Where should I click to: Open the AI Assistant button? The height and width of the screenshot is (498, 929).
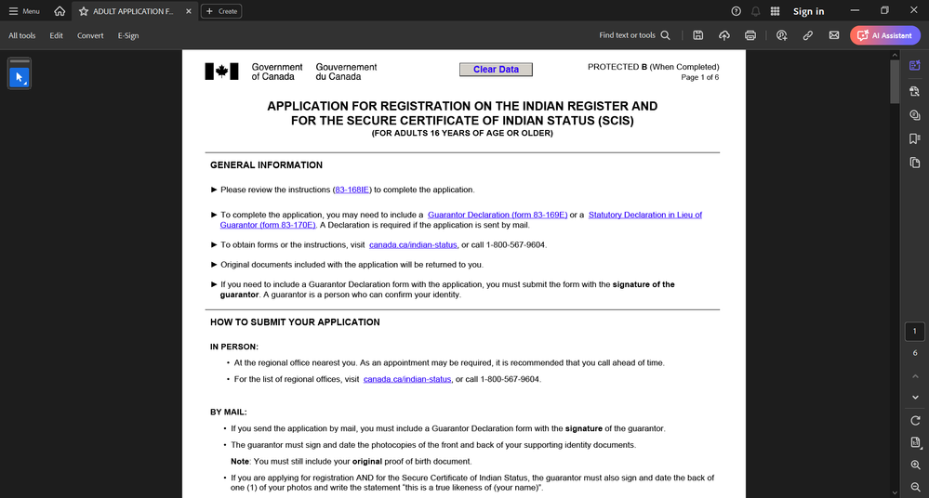(885, 35)
